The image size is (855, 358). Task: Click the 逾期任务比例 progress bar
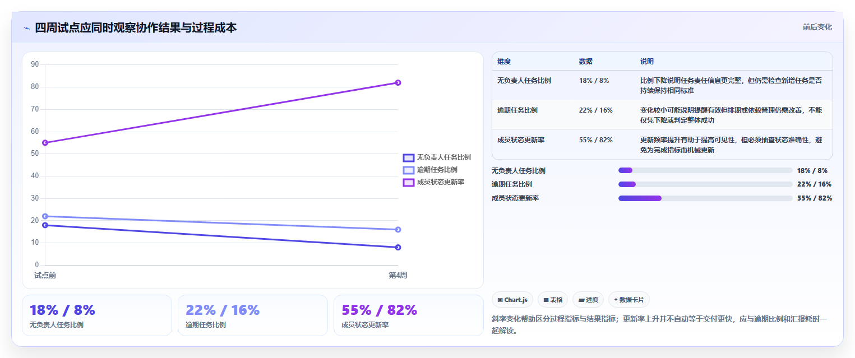pos(705,184)
